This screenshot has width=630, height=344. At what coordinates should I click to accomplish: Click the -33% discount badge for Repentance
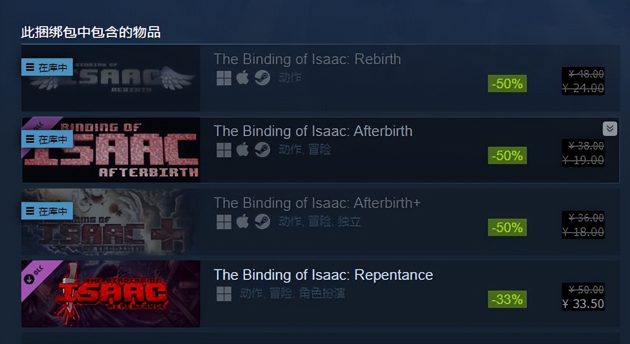tap(507, 299)
